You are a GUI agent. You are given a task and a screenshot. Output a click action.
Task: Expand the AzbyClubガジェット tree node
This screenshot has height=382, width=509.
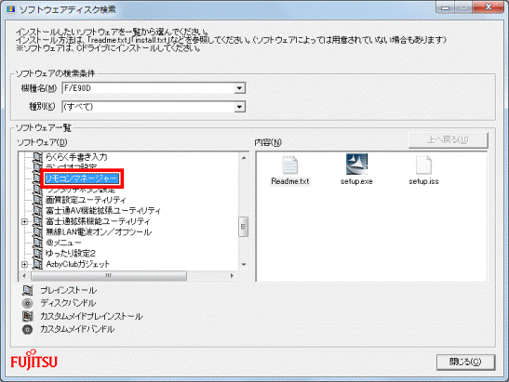point(24,265)
